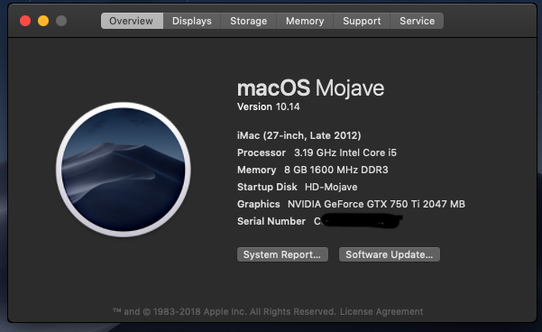Switch to the Memory tab

click(305, 21)
